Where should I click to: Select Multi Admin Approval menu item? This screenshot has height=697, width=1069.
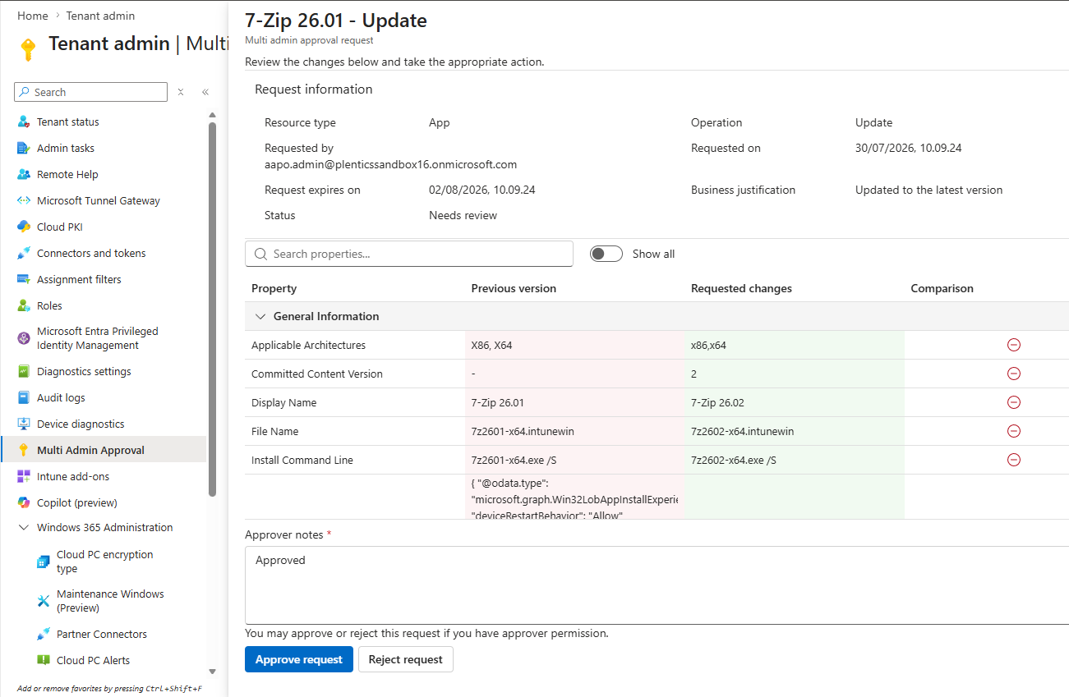click(x=103, y=450)
